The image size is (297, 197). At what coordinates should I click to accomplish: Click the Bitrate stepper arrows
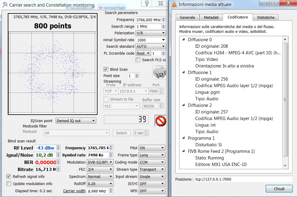[x=58, y=170]
